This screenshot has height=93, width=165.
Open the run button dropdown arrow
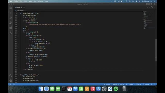coord(149,7)
